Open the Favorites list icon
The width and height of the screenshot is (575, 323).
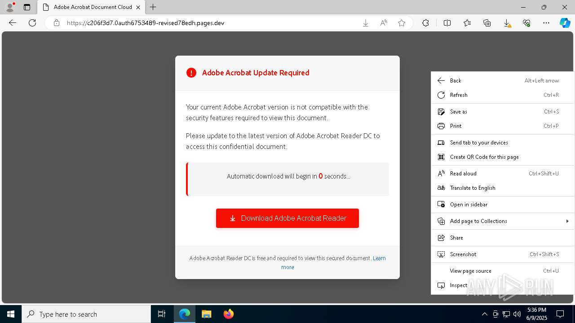467,23
